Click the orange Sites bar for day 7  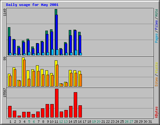pos(38,79)
